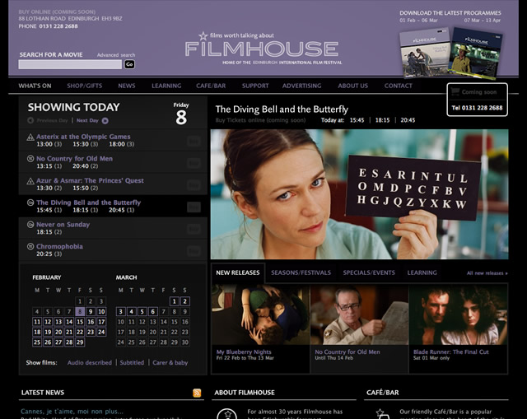Open the Cannes, je t'aime news article
Viewport: 527px width, 419px height.
tap(72, 412)
